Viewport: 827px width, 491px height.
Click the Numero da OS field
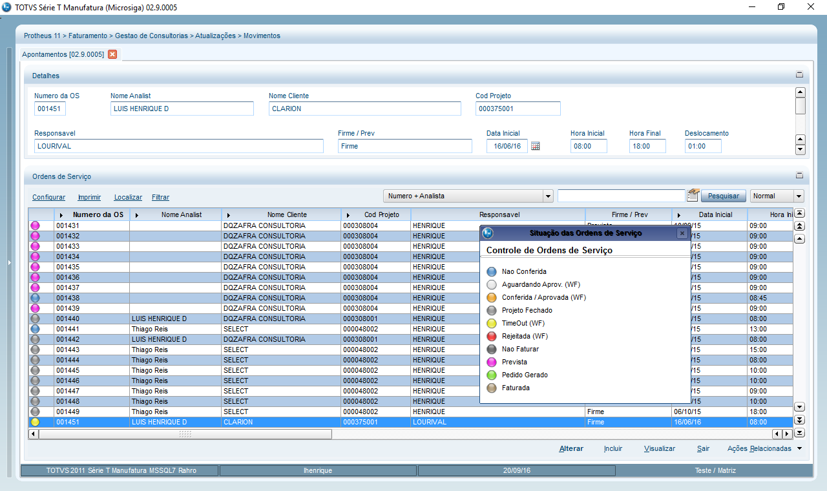pos(50,109)
